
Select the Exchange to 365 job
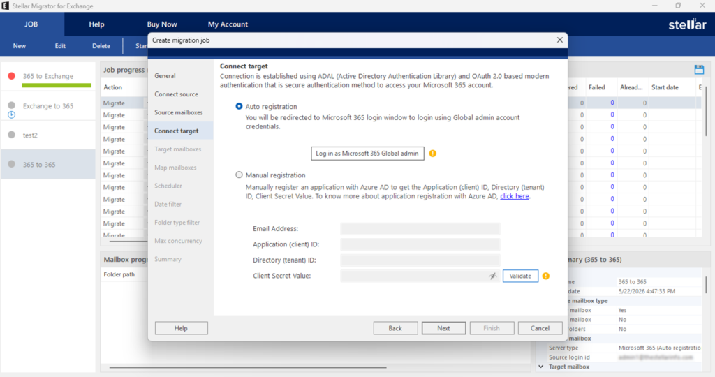(x=48, y=106)
